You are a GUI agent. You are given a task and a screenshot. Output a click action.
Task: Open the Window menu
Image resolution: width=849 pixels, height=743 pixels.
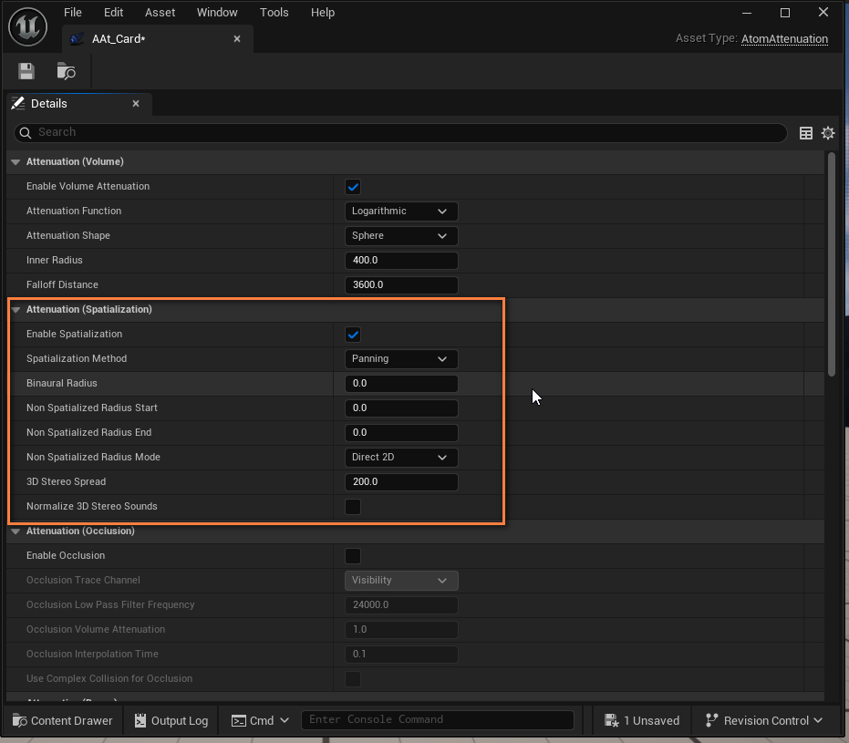click(217, 13)
